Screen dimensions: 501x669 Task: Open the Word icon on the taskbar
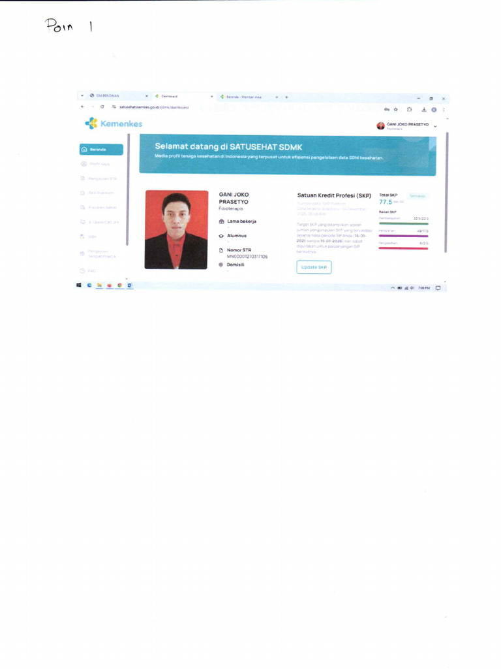[130, 285]
